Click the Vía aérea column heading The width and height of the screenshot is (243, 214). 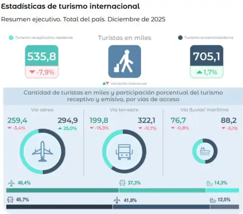point(42,110)
